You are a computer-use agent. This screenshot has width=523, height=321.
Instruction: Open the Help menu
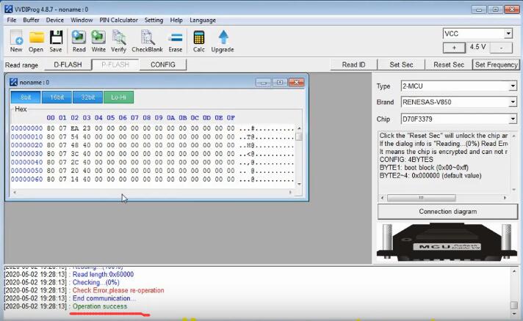[176, 20]
